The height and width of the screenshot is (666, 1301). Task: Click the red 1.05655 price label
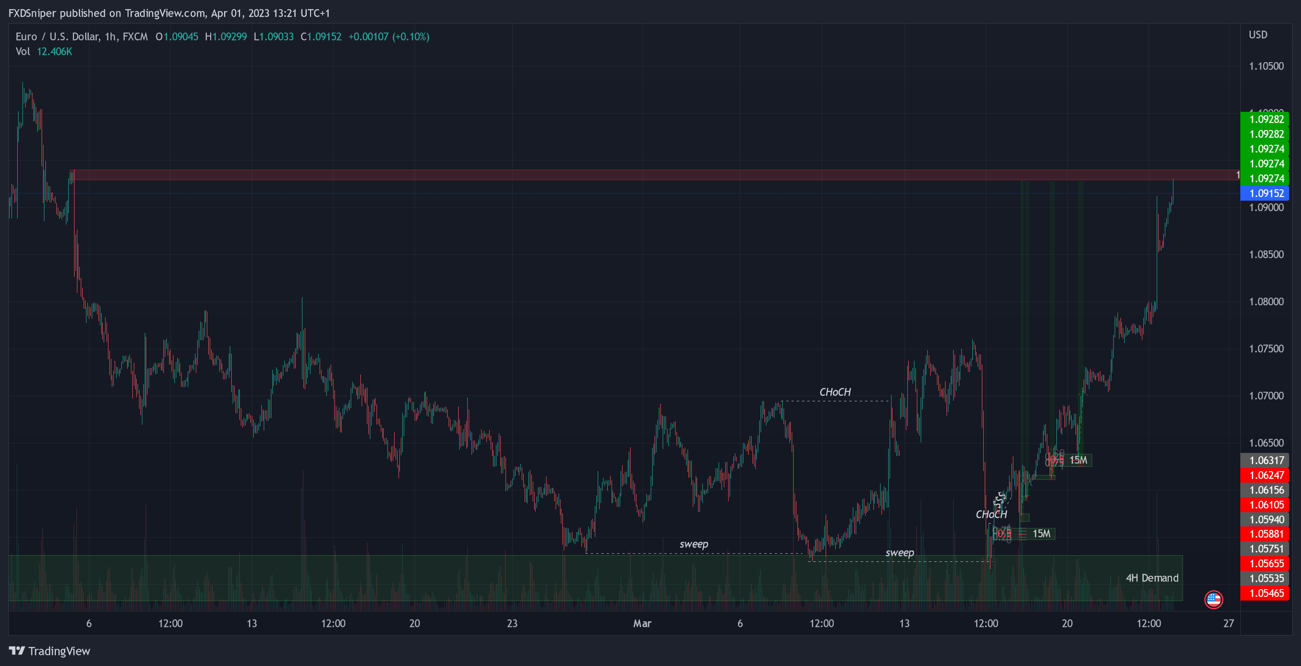(1265, 563)
